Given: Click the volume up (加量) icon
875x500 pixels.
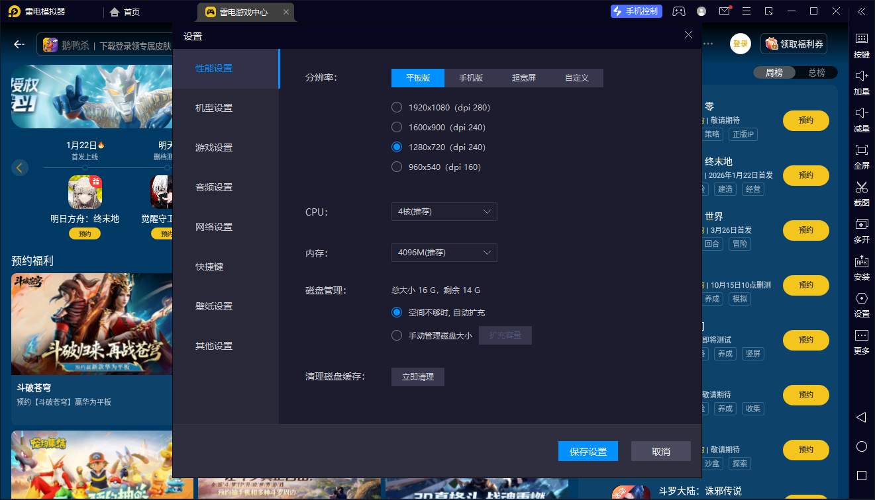Looking at the screenshot, I should [861, 76].
